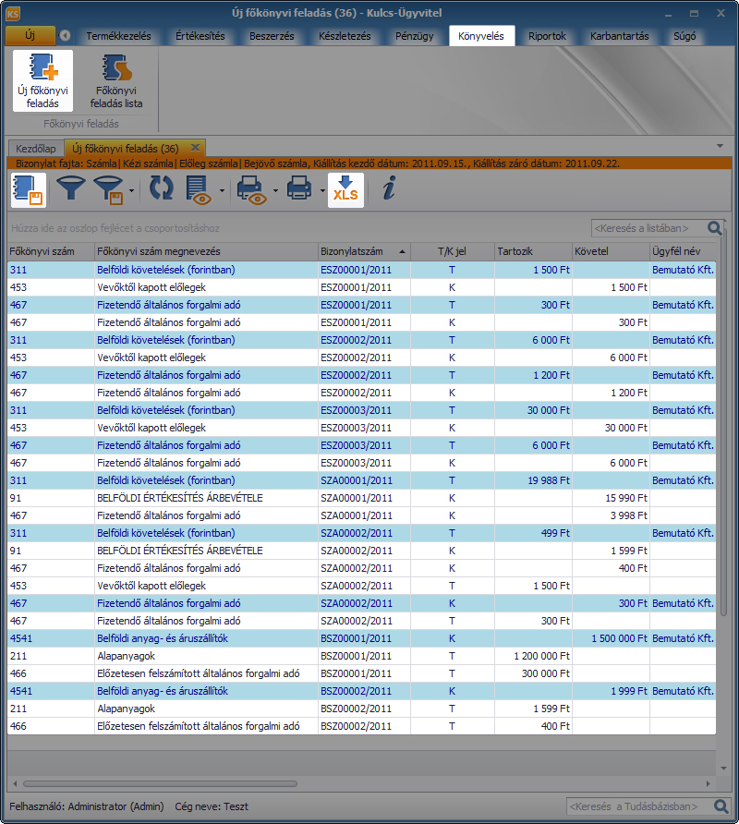Click the round back arrow beside Új
Image resolution: width=739 pixels, height=824 pixels.
point(66,36)
